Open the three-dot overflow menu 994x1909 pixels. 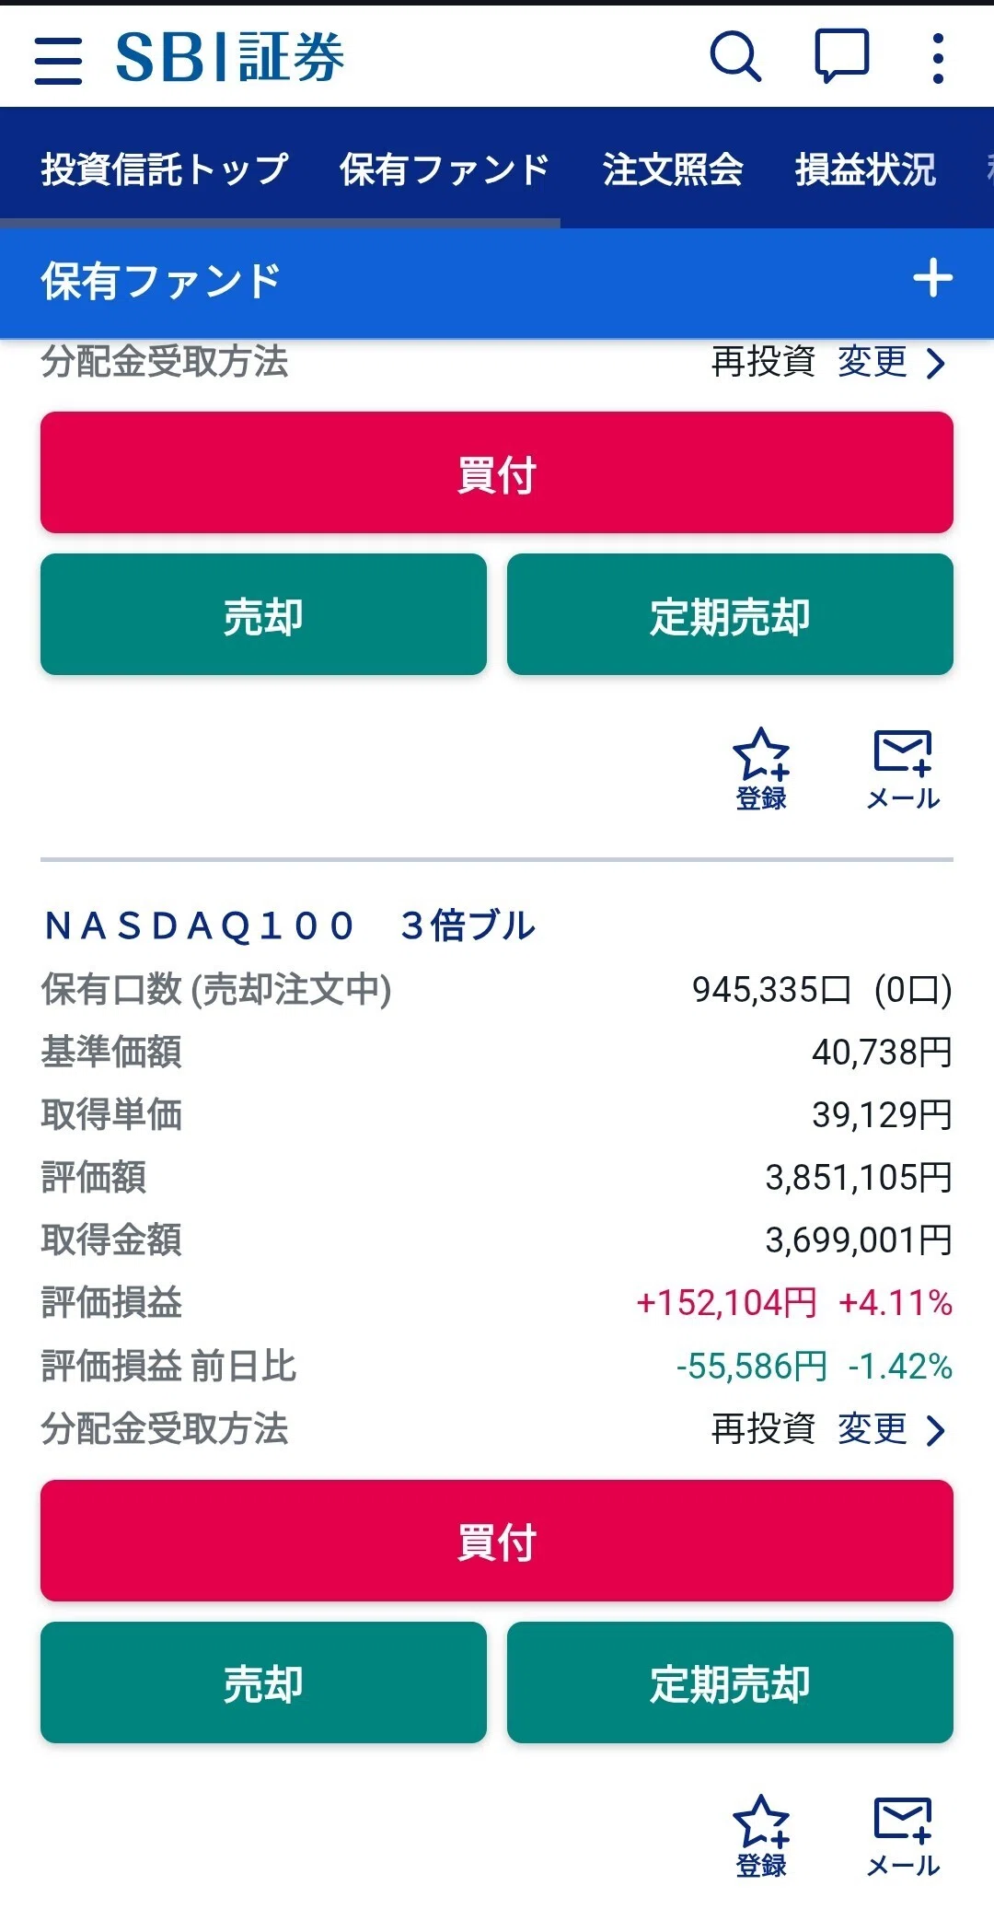click(x=938, y=58)
